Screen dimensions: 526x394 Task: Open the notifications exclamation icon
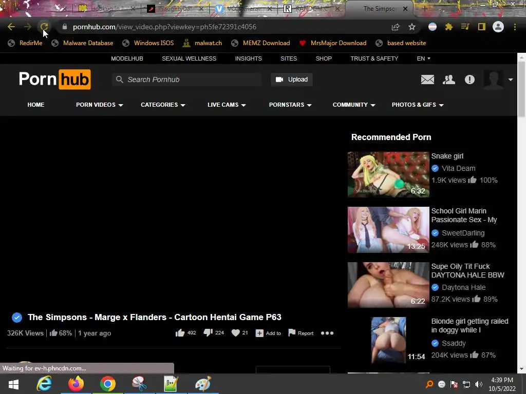pyautogui.click(x=469, y=80)
